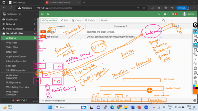
Task: Click the Delete button
Action: tap(90, 20)
